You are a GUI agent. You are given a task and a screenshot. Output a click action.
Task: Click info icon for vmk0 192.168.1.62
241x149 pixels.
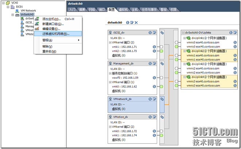coord(154,87)
